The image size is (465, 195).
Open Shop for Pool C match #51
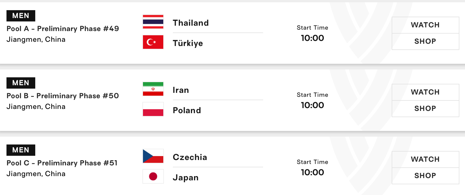(425, 176)
